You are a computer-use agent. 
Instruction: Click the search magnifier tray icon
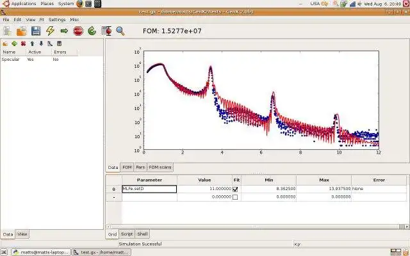tap(336, 4)
